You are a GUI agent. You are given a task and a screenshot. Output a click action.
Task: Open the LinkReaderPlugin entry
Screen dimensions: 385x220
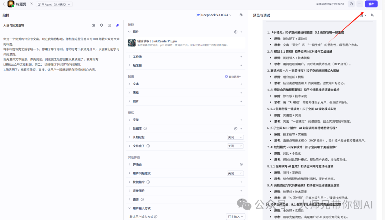[x=186, y=43]
